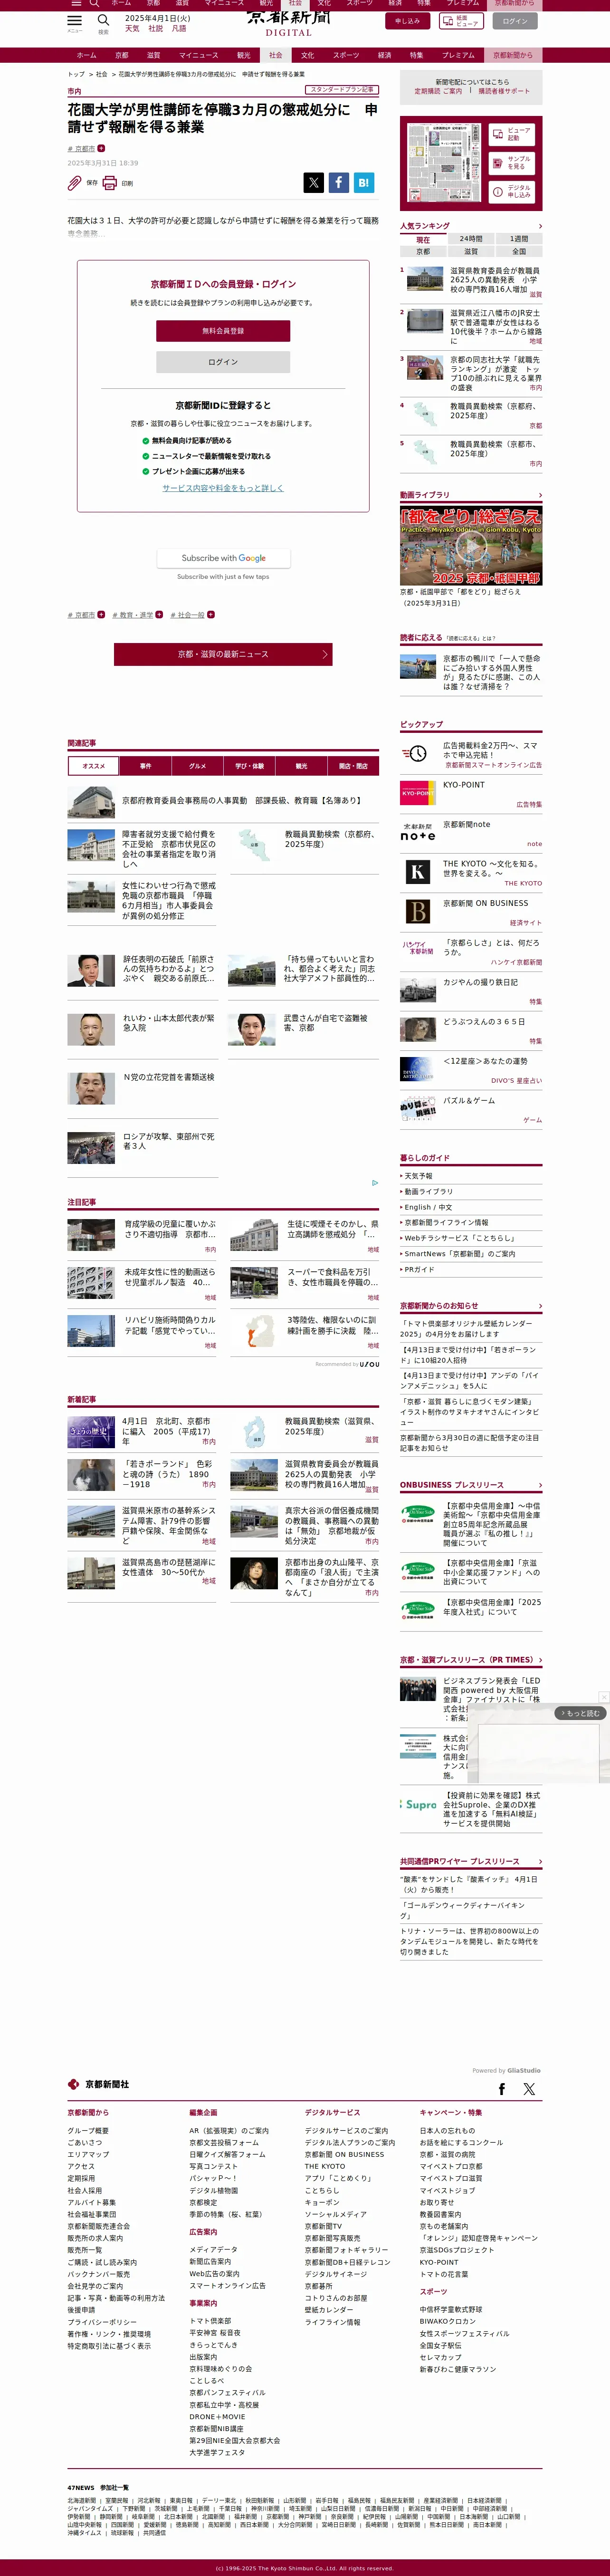Open the hamburger menu icon
Image resolution: width=610 pixels, height=2576 pixels.
(75, 20)
